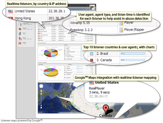Select the United Arab Emirates listener row
Viewport: 163px width, 123px height.
pos(66,35)
